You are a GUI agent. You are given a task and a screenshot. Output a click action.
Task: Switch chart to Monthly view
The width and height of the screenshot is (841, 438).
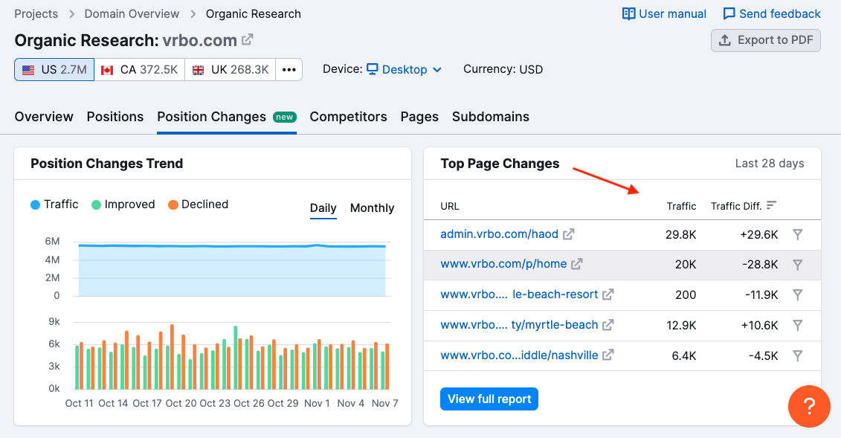point(372,208)
